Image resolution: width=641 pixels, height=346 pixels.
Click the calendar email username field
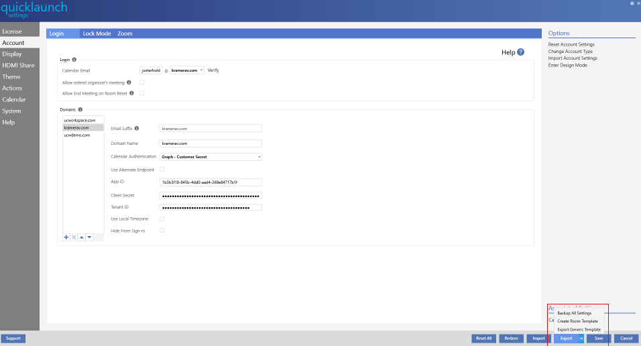(151, 70)
